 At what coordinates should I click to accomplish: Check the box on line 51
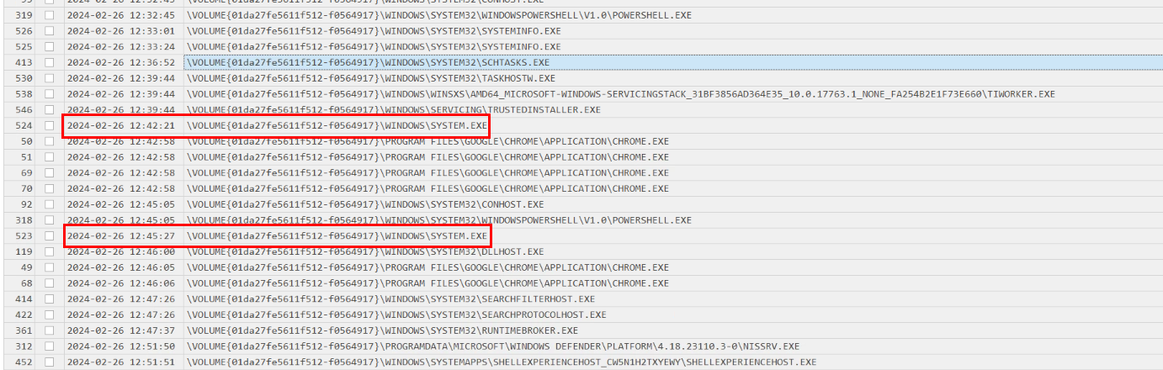49,157
